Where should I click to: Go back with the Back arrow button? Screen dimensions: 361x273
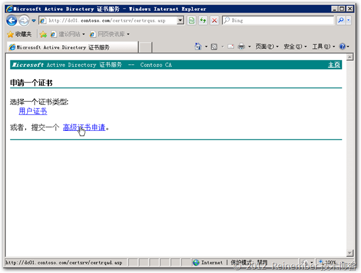point(12,20)
